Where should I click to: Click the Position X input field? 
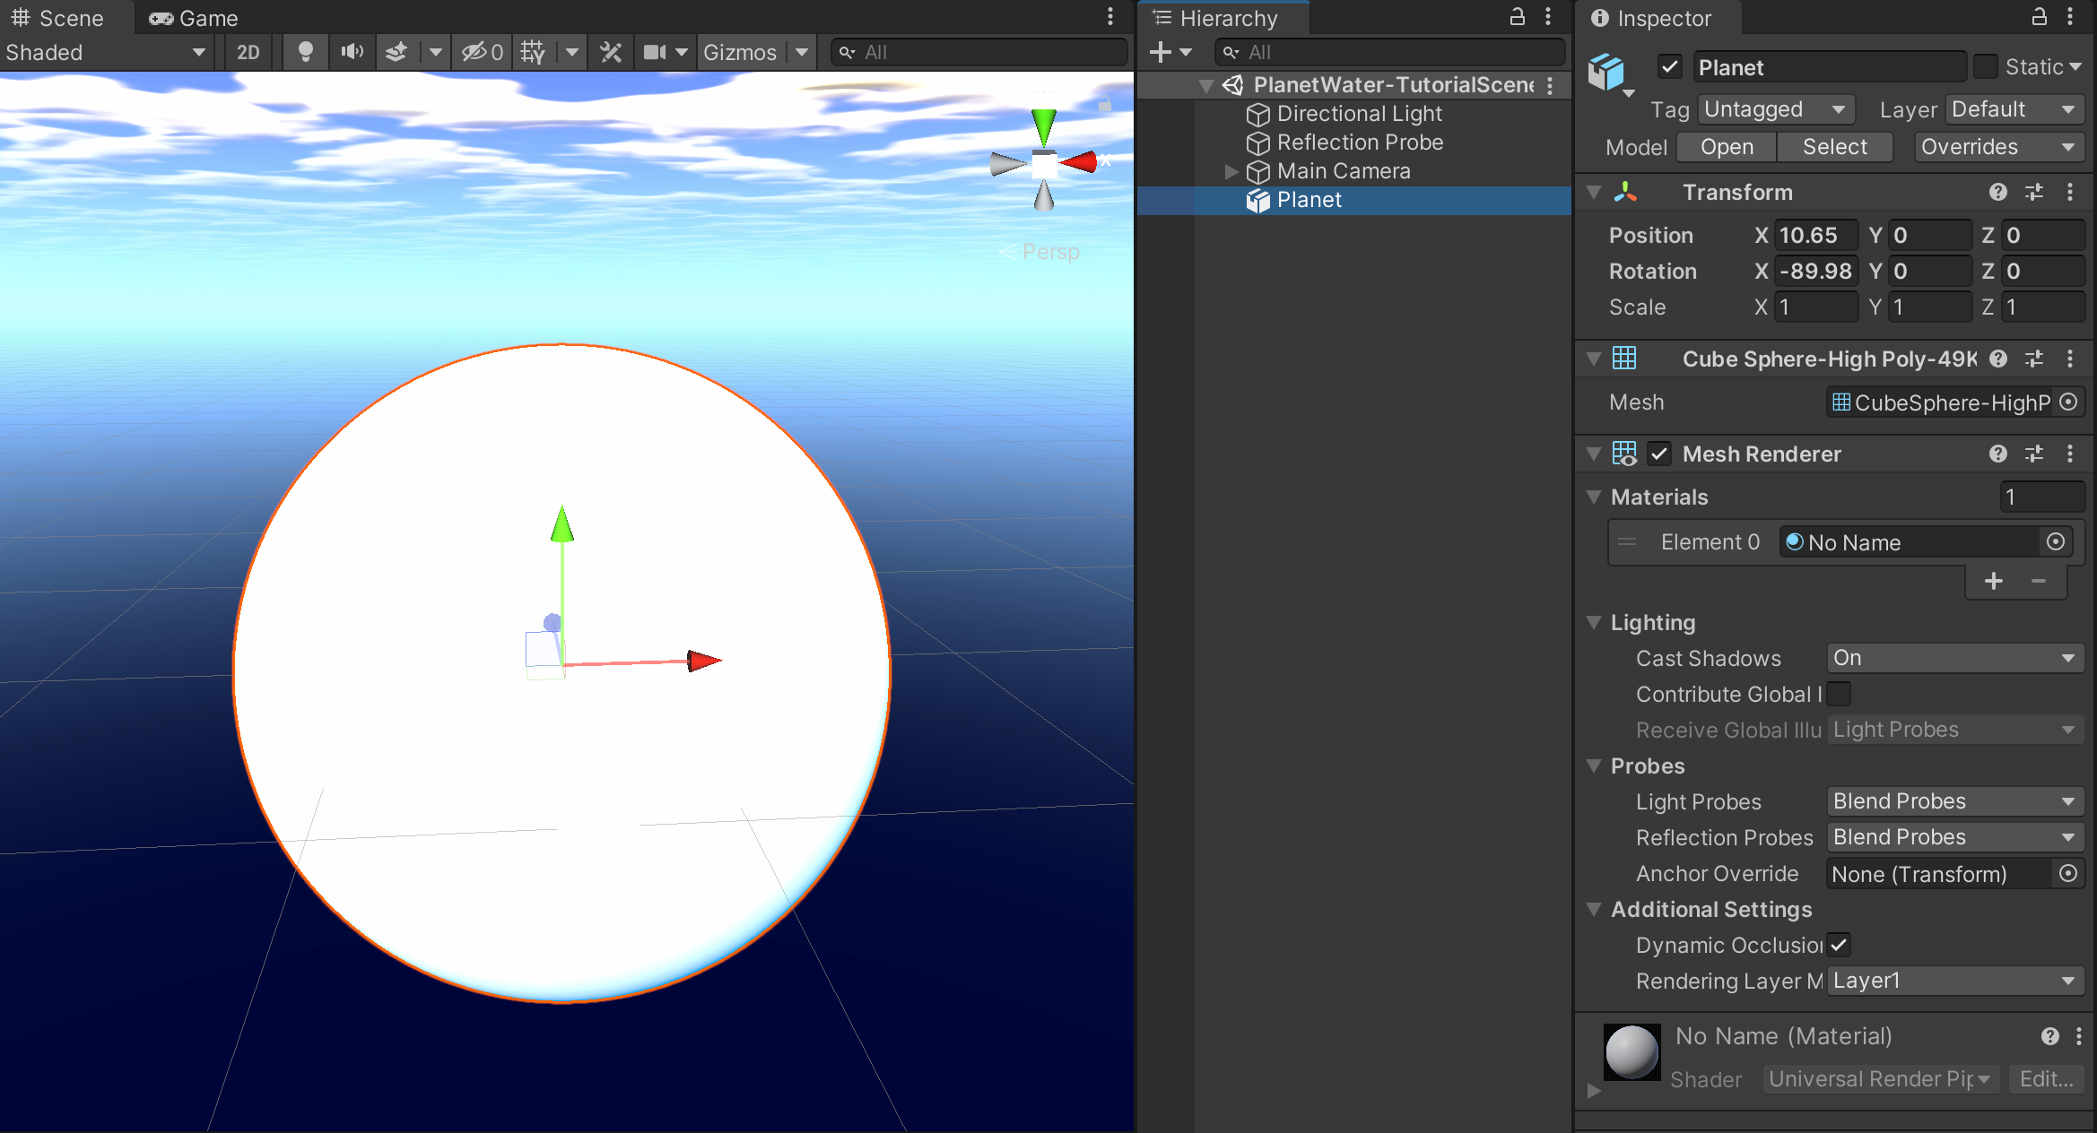click(1815, 235)
